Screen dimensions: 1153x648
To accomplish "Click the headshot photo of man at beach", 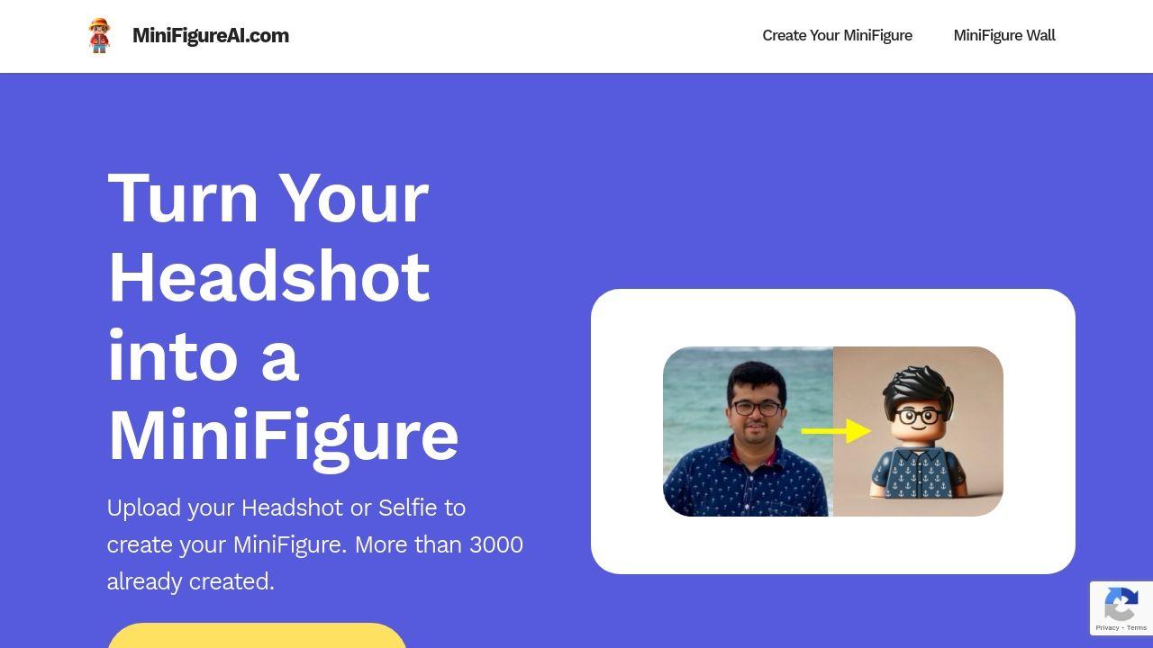I will click(x=748, y=431).
